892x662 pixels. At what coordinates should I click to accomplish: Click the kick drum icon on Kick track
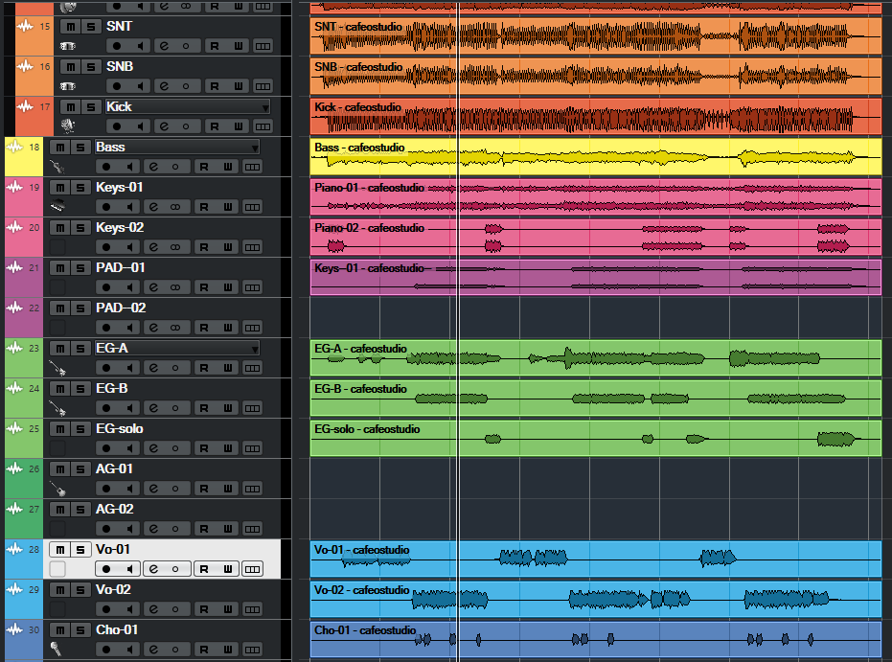(68, 126)
